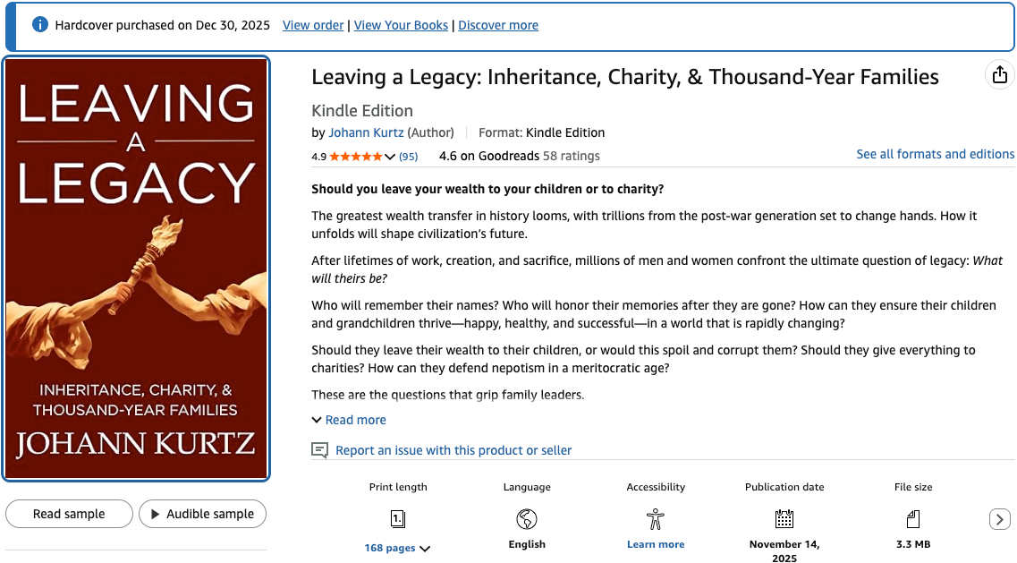Open the Discover more link
The width and height of the screenshot is (1017, 563).
click(498, 25)
